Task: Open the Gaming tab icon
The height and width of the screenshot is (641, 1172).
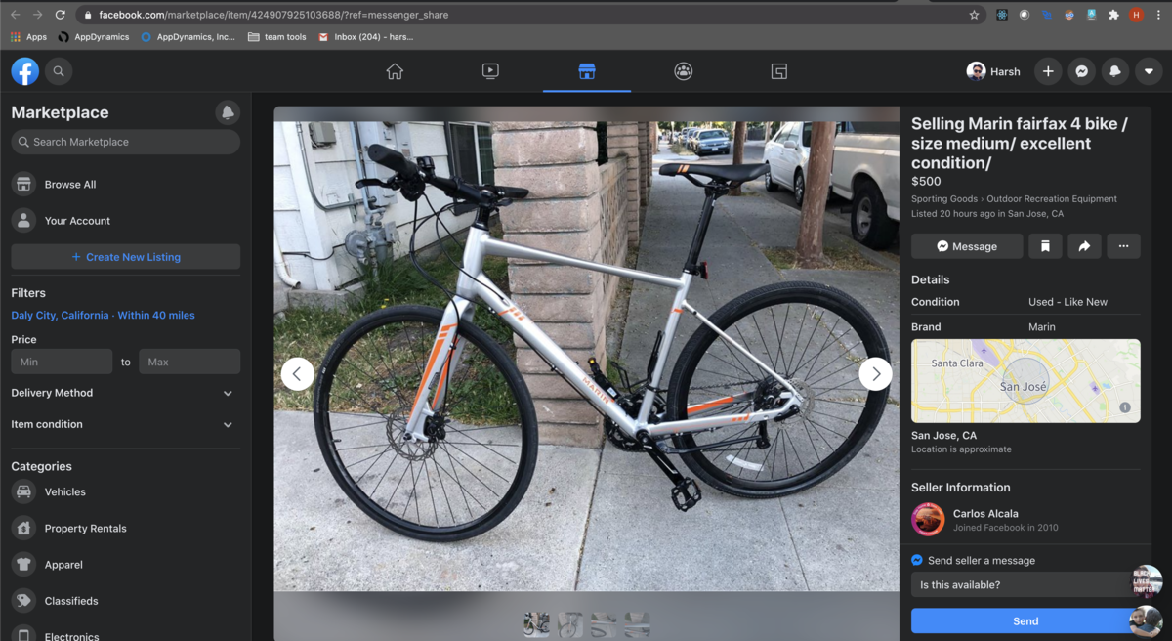Action: pos(779,71)
